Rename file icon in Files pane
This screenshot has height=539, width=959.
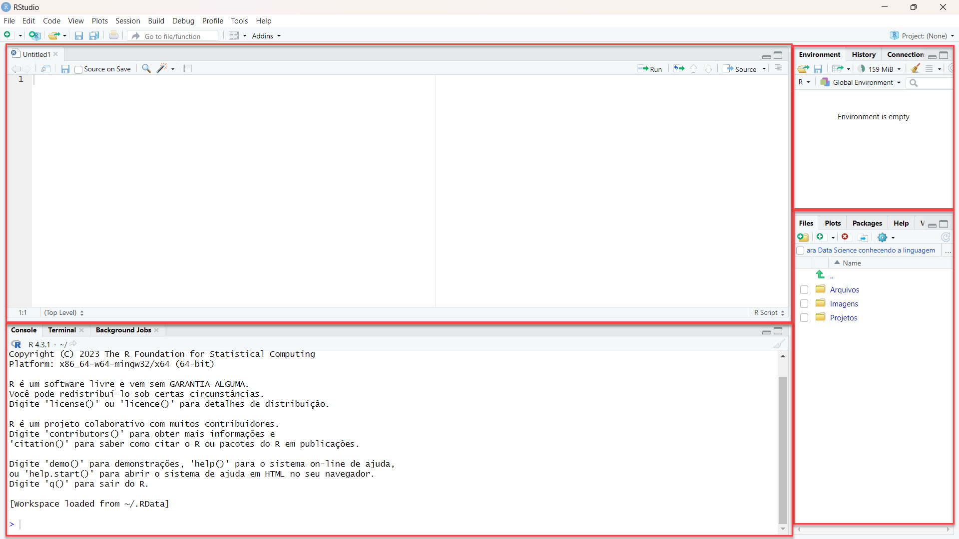coord(863,238)
